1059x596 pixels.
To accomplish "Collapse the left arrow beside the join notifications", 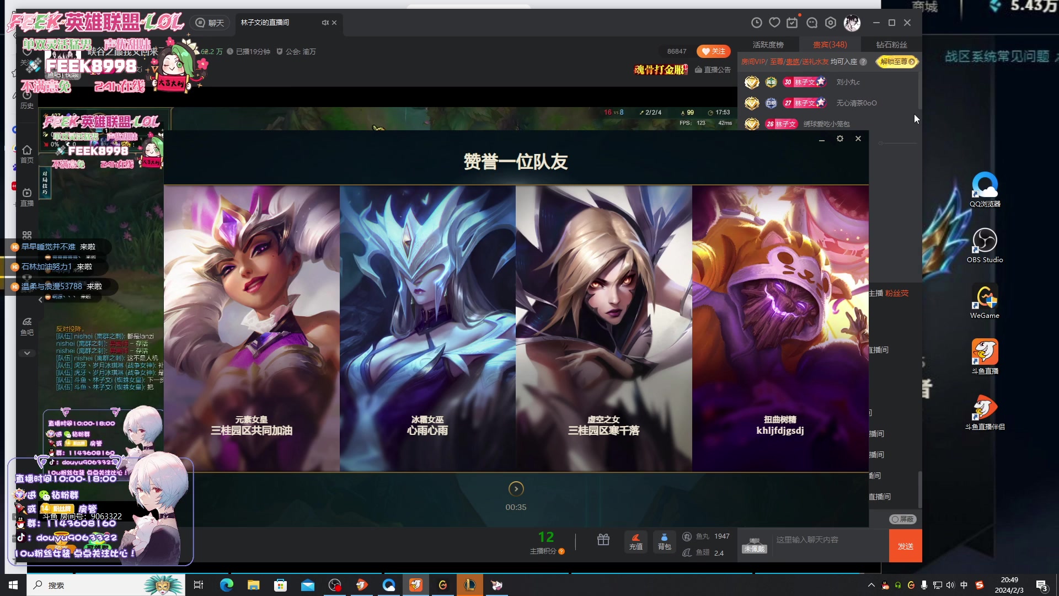I will click(40, 300).
